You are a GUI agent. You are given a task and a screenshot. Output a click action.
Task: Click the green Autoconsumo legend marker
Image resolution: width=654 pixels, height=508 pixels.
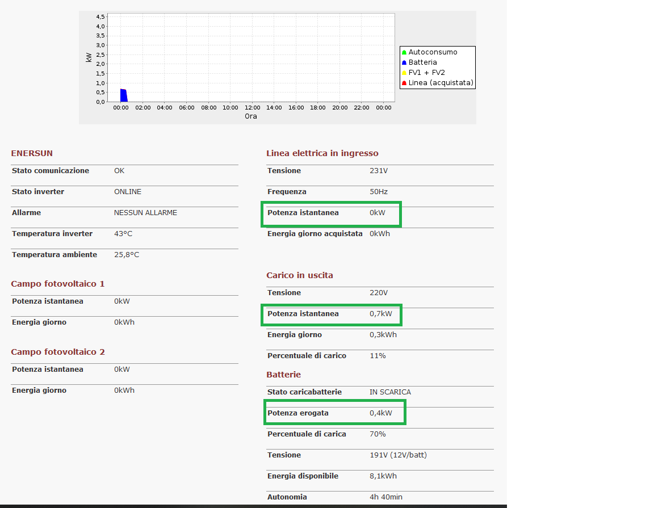pyautogui.click(x=404, y=52)
